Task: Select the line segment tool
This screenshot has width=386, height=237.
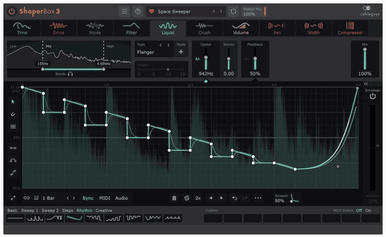Action: (x=13, y=148)
